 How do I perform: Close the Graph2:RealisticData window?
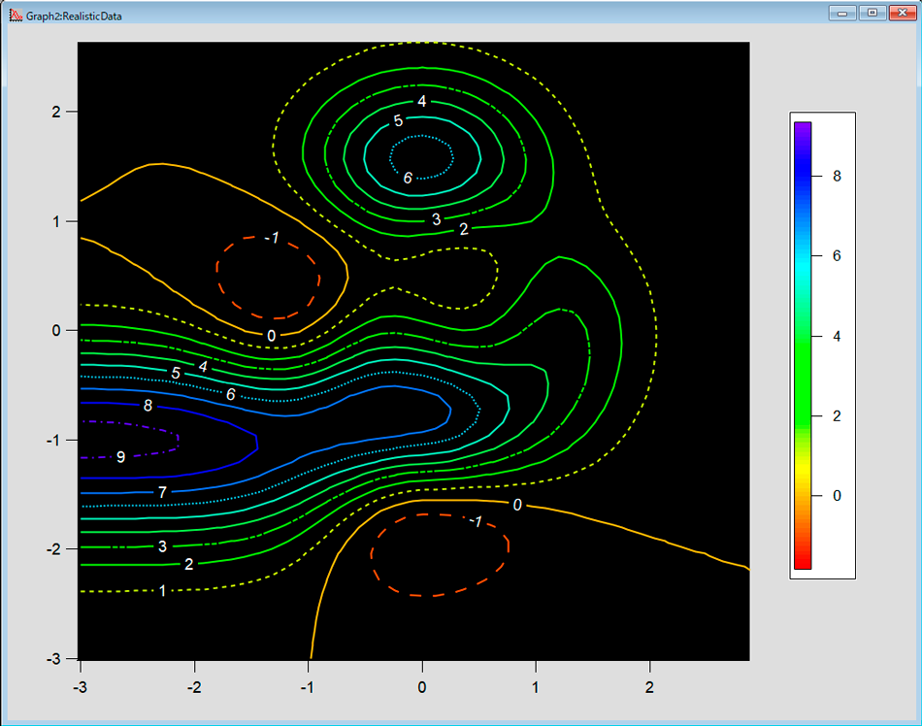[x=902, y=13]
